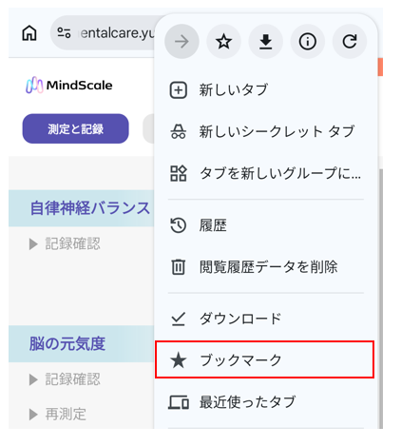
Task: Expand the 再測定 item
Action: click(57, 414)
